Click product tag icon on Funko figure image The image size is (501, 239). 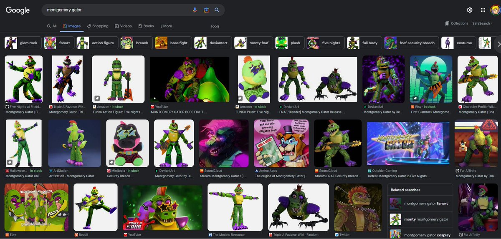click(97, 98)
